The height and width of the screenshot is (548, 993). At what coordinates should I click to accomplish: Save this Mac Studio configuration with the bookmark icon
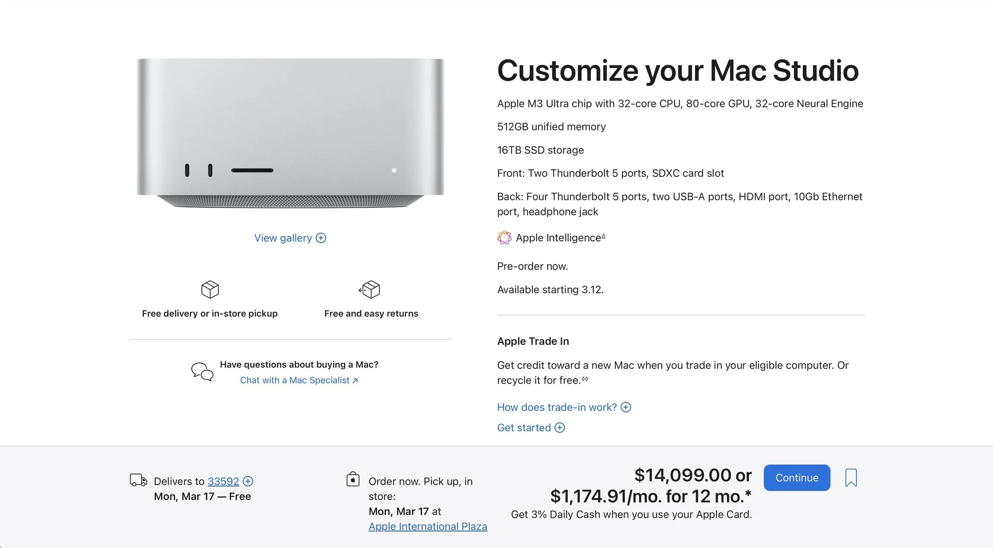tap(850, 478)
